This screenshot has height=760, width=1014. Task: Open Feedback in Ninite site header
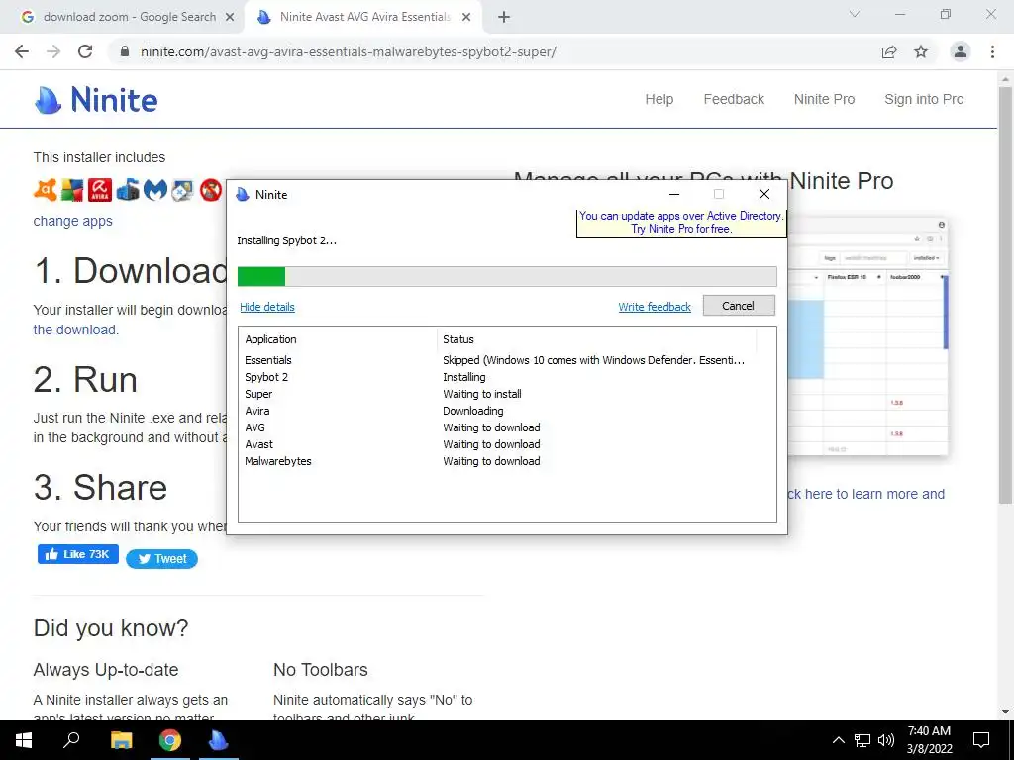(734, 99)
